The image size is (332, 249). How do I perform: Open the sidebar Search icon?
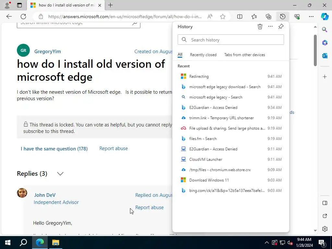[325, 30]
